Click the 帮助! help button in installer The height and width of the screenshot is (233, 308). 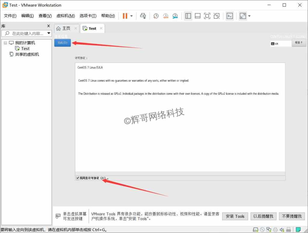[299, 43]
